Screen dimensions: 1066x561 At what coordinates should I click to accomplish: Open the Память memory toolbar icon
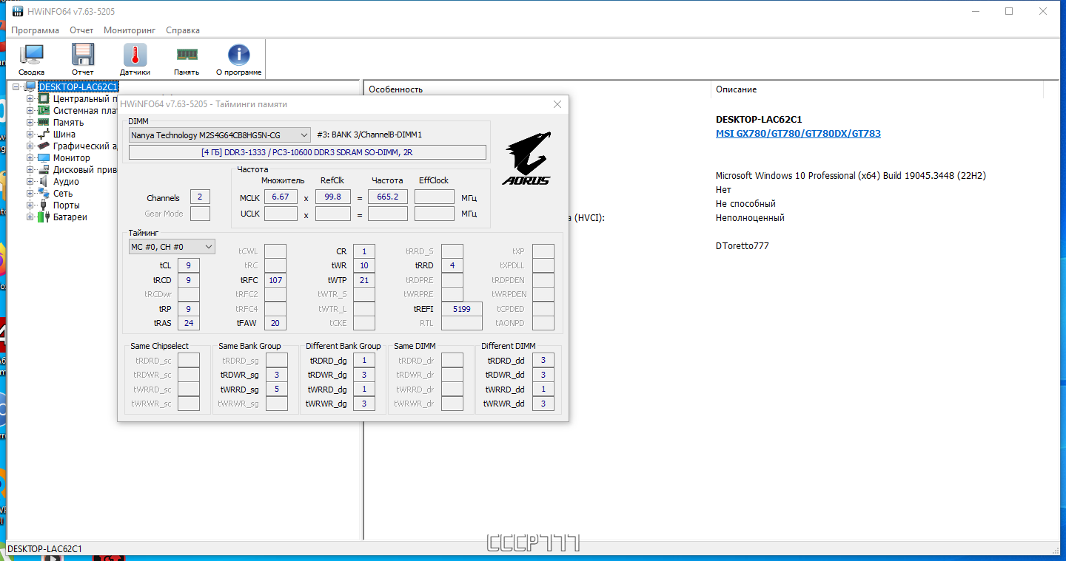[187, 59]
